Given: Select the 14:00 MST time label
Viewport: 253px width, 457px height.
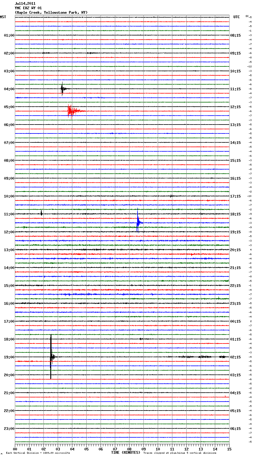Looking at the screenshot, I should tap(9, 268).
